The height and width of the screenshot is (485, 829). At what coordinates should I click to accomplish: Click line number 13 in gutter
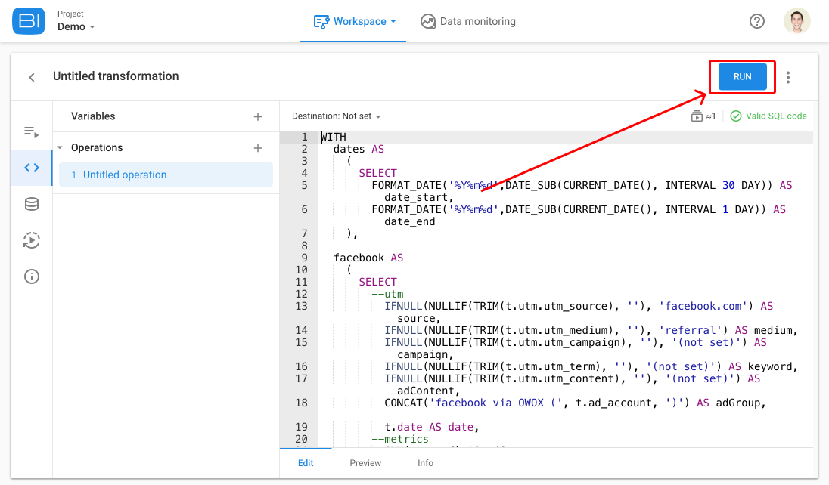(x=301, y=306)
